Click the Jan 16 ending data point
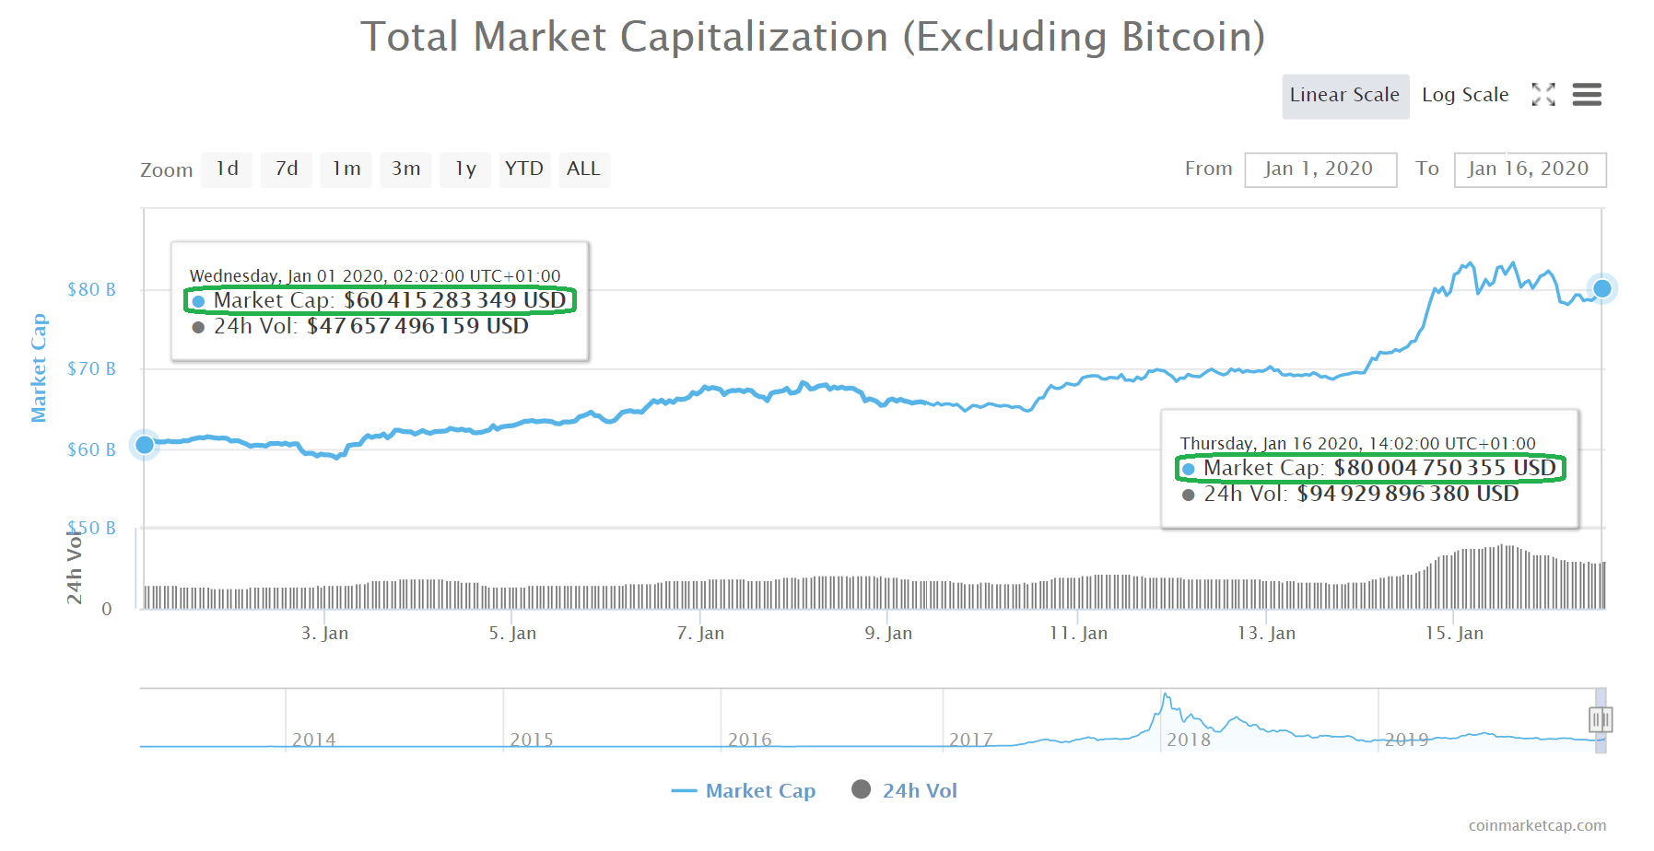1654x851 pixels. 1602,288
